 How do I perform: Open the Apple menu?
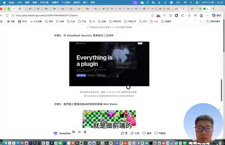[x=4, y=2]
